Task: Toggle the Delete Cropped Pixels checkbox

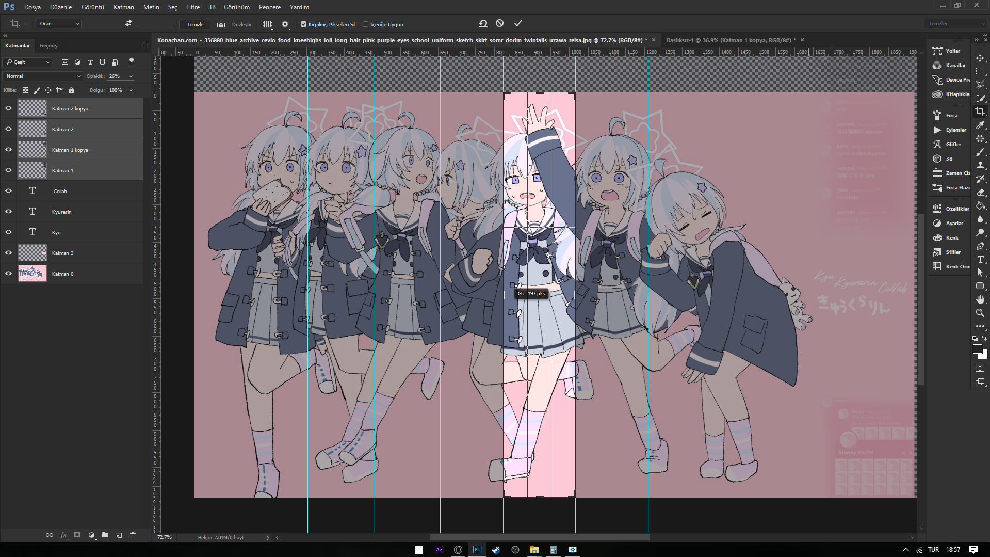Action: 303,24
